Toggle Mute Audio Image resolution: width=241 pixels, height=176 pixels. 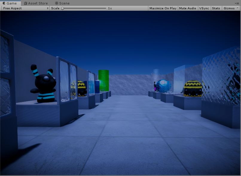pyautogui.click(x=187, y=8)
